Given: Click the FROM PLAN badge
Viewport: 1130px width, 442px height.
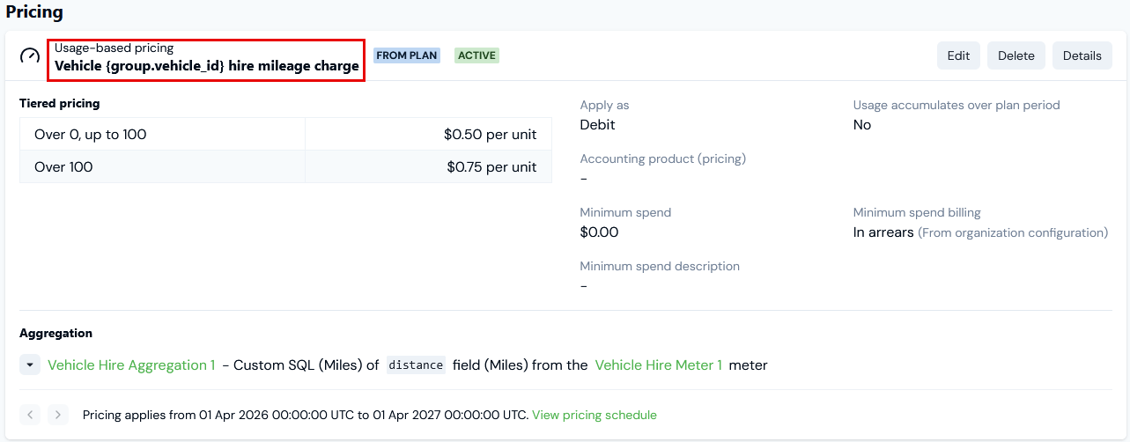Looking at the screenshot, I should pyautogui.click(x=407, y=55).
